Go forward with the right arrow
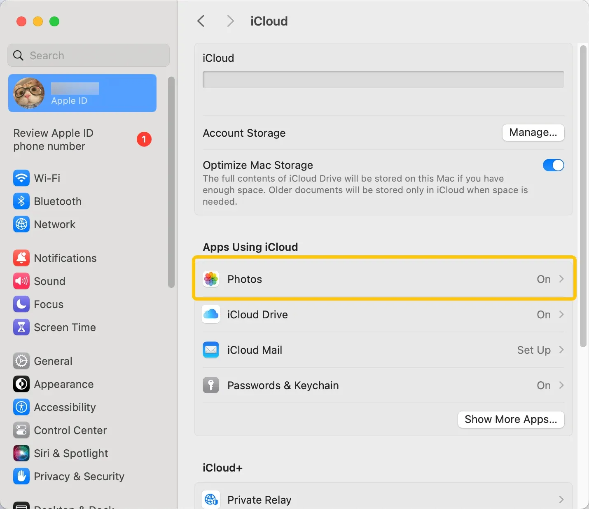 pos(231,21)
